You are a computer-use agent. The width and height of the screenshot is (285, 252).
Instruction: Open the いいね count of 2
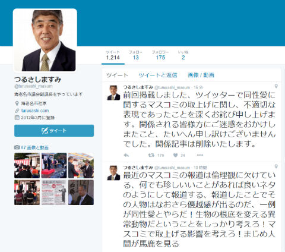[x=183, y=55]
